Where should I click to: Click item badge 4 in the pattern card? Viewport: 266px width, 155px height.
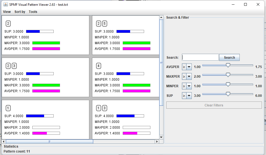tap(99, 66)
